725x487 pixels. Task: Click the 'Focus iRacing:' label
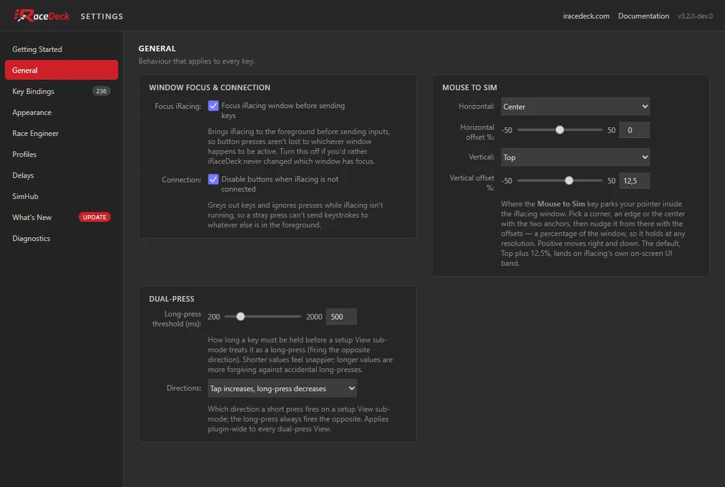coord(178,106)
